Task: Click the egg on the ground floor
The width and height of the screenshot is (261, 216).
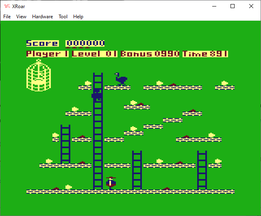Action: click(x=69, y=187)
